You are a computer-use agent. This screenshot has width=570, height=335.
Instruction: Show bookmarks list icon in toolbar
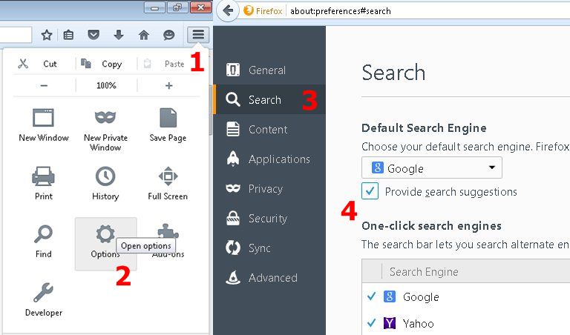pyautogui.click(x=68, y=35)
